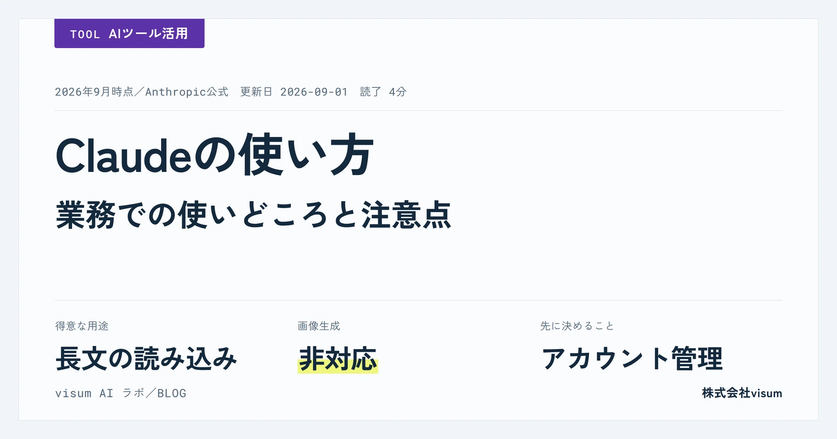The height and width of the screenshot is (439, 837).
Task: Click the Anthropic公式 source text
Action: click(187, 92)
